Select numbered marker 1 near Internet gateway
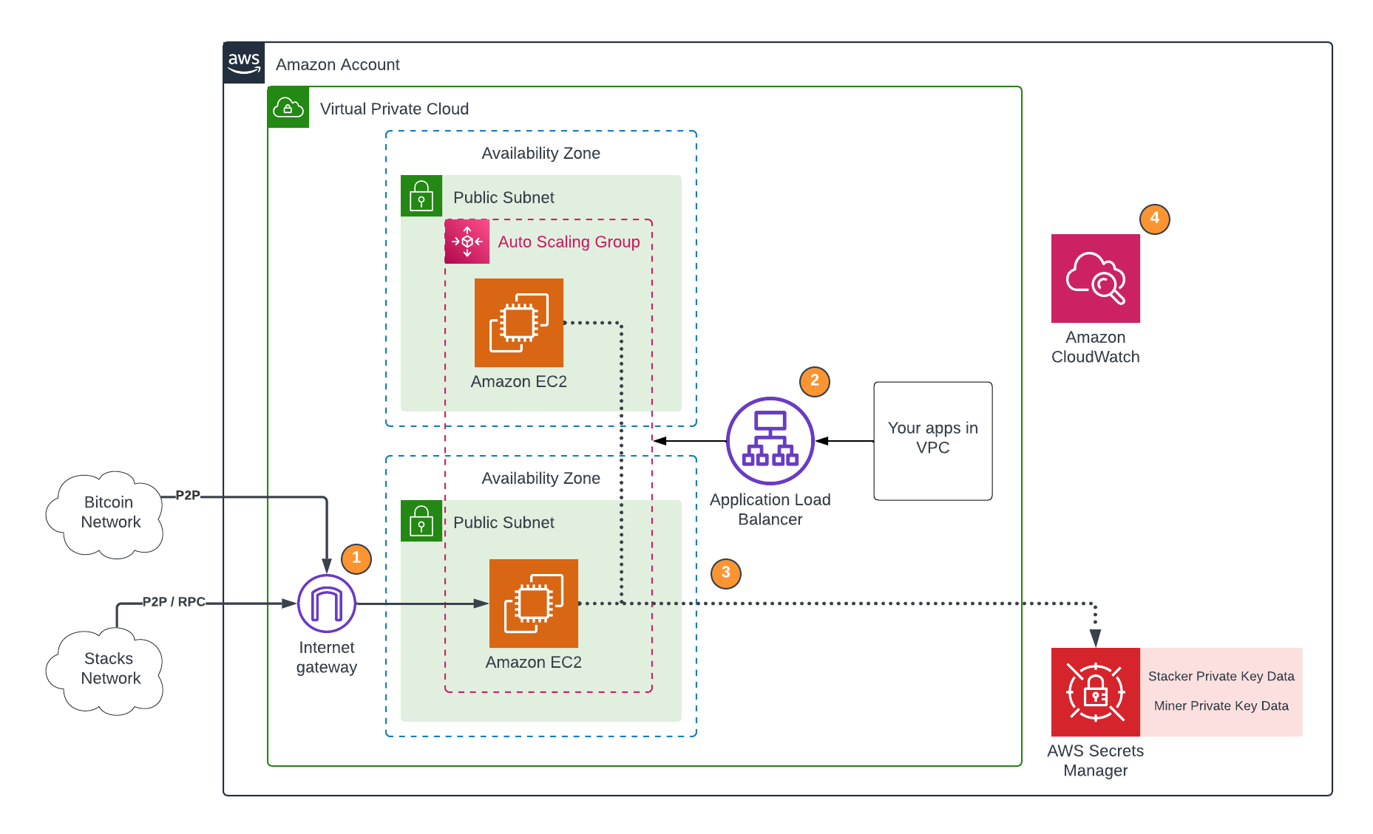Viewport: 1373px width, 834px height. coord(356,559)
